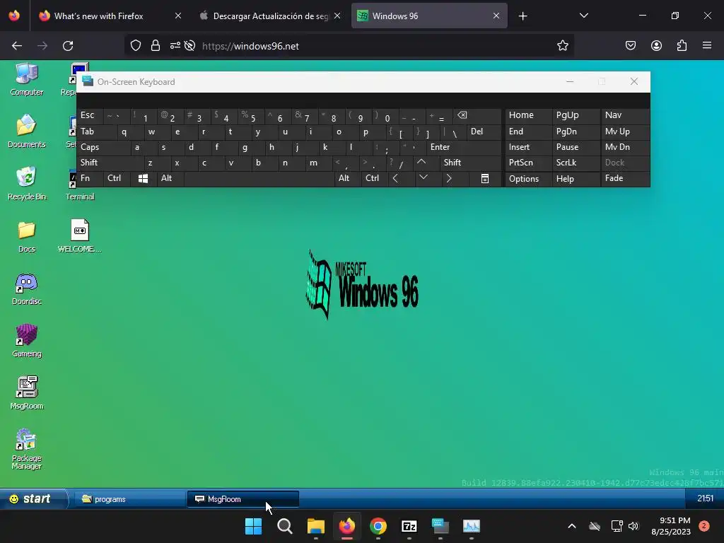Viewport: 724px width, 543px height.
Task: Toggle the left Ctrl key
Action: click(117, 178)
